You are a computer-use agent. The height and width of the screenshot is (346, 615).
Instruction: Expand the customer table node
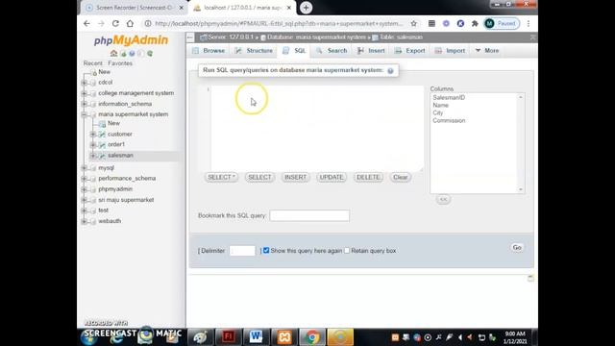[93, 135]
